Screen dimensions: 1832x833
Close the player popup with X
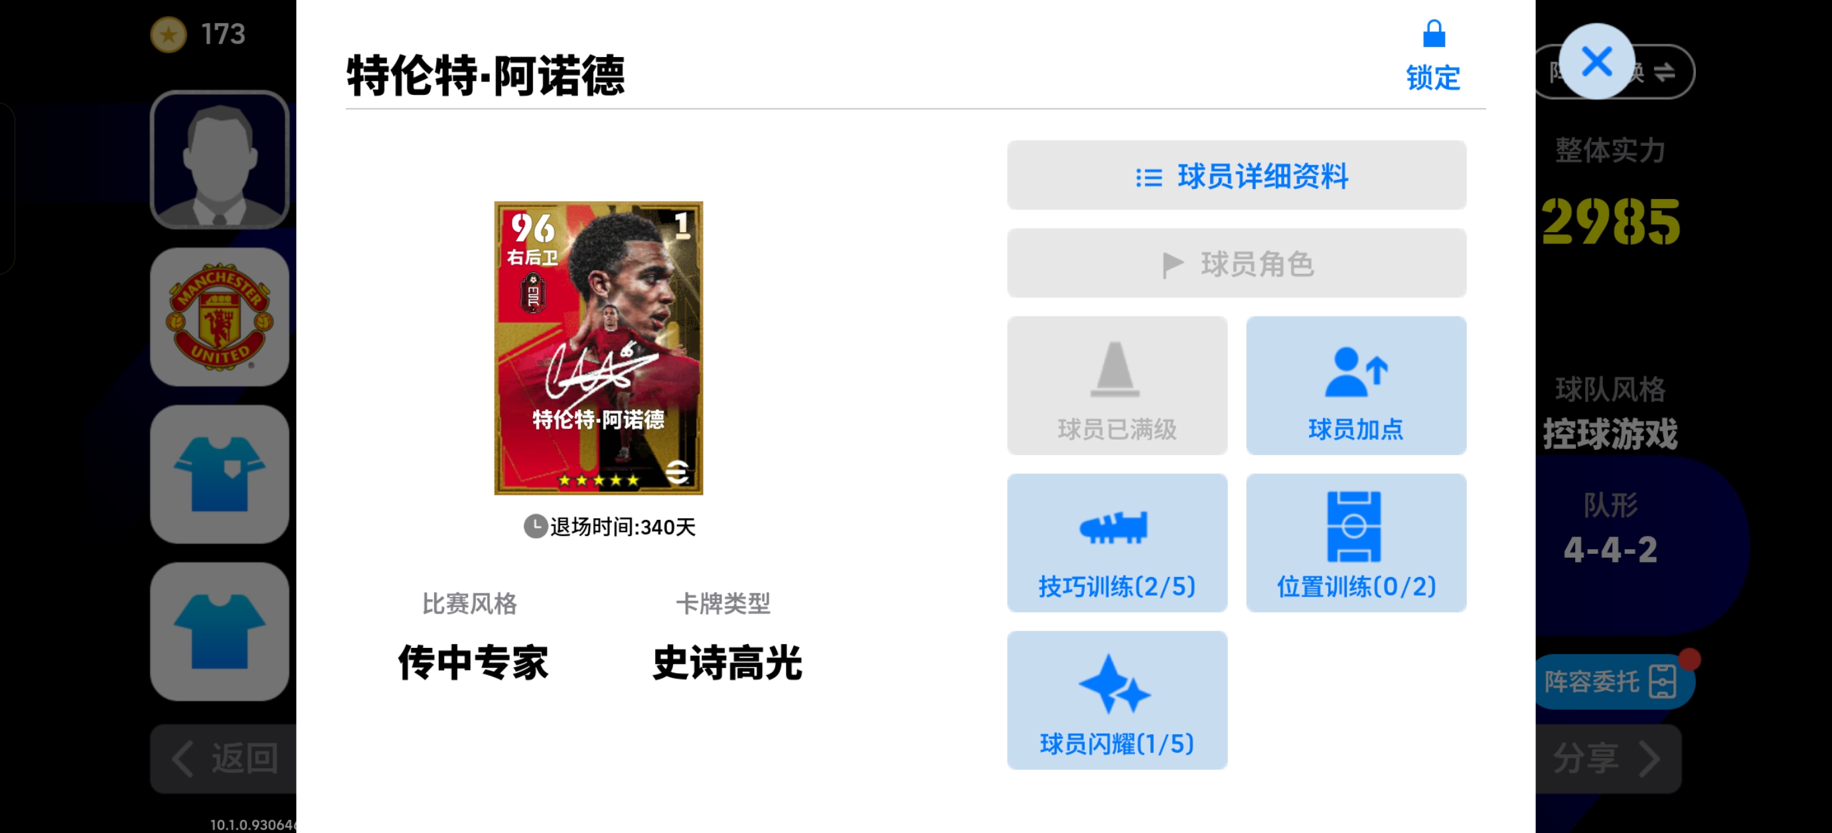pos(1596,61)
